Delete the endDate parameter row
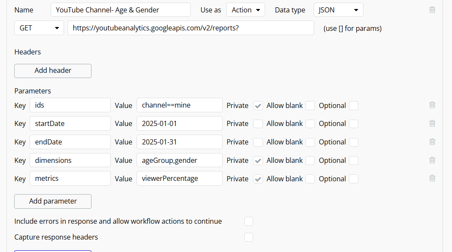 click(x=432, y=142)
